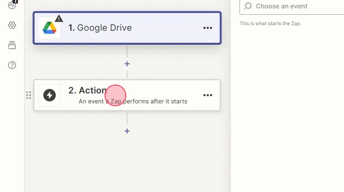Open the three-dot menu for Action step
344x192 pixels.
pyautogui.click(x=208, y=95)
